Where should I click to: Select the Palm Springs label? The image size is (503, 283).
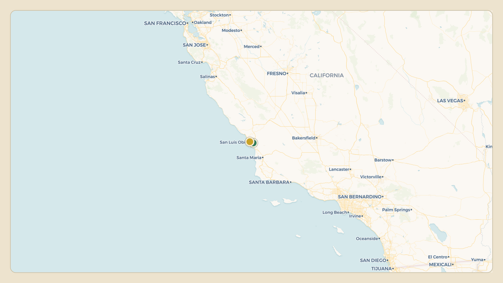[396, 210]
